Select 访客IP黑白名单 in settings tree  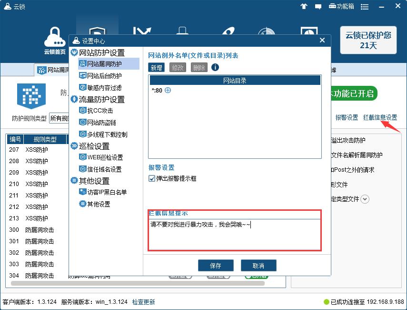103,192
